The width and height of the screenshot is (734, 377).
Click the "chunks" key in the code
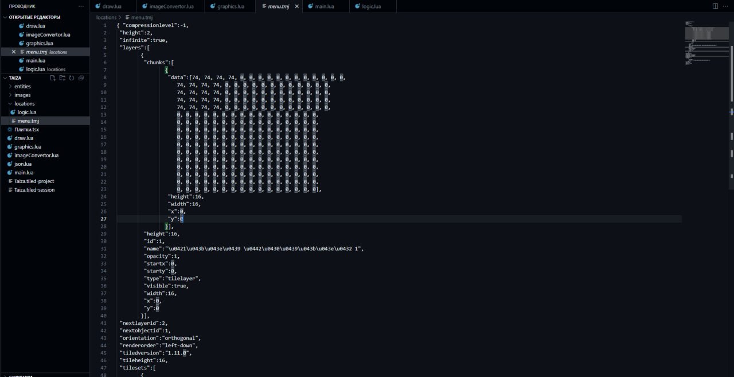[157, 63]
